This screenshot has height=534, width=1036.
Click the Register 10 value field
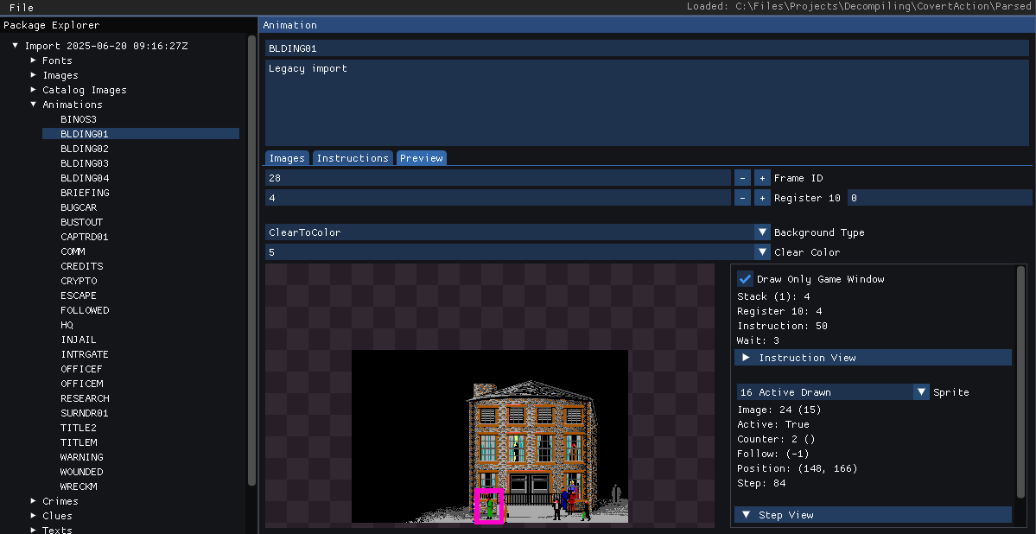(x=498, y=198)
